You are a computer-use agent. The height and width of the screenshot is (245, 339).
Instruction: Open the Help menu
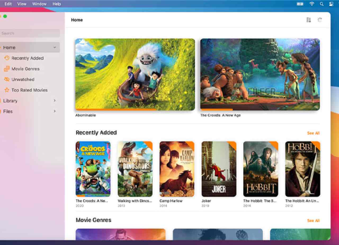click(x=57, y=4)
